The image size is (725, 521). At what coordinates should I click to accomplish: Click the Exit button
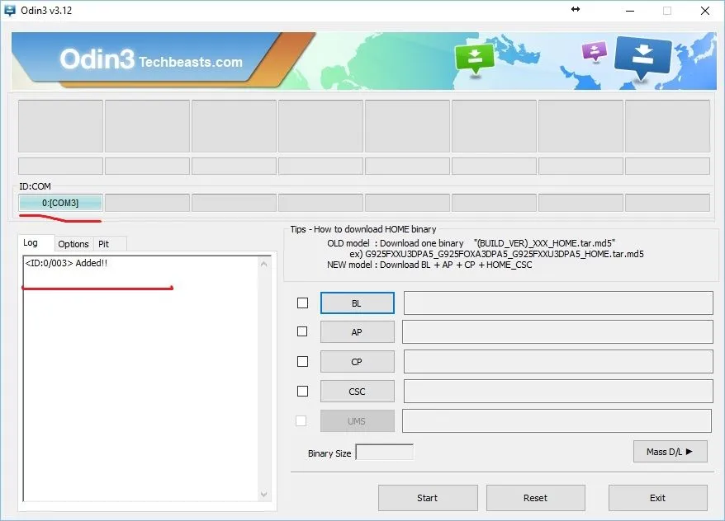[657, 498]
